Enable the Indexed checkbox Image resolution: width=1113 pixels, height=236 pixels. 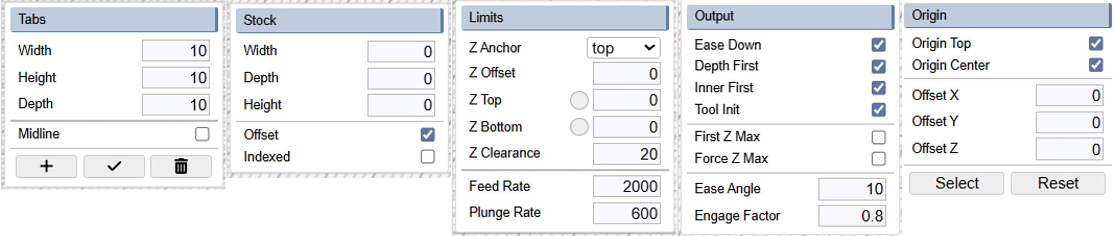point(427,156)
